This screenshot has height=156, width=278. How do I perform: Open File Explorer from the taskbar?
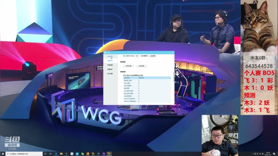(61, 154)
